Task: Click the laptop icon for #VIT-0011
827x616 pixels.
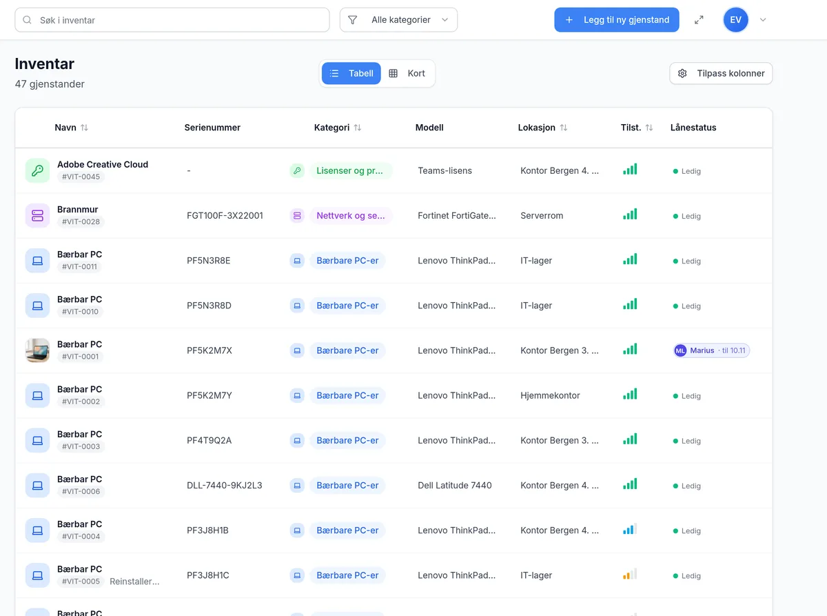Action: (37, 260)
